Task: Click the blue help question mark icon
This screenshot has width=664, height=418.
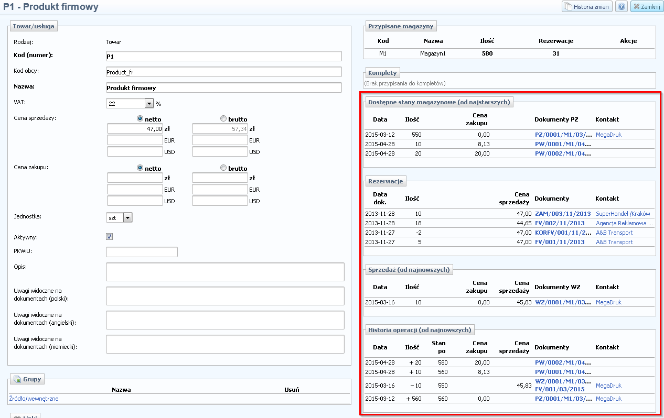Action: click(x=621, y=7)
